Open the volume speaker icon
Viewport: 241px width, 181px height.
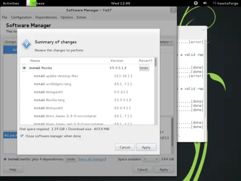pyautogui.click(x=205, y=3)
